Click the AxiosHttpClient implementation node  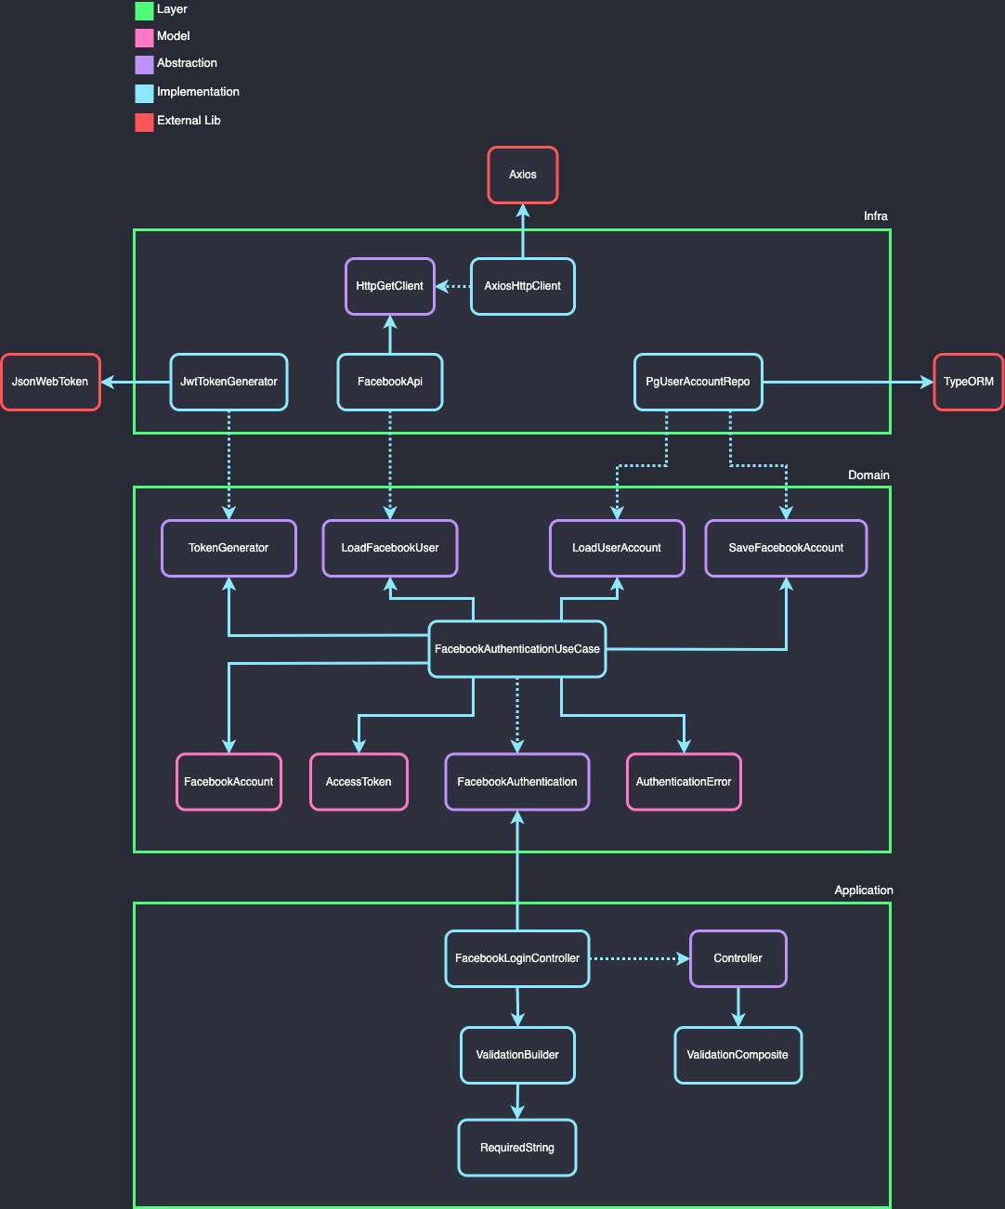(522, 286)
